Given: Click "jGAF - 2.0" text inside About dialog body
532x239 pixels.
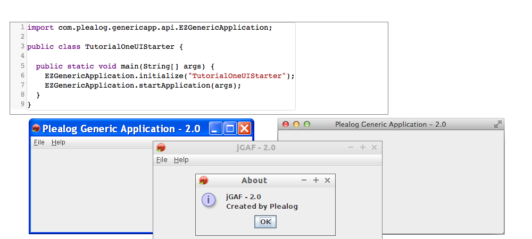Looking at the screenshot, I should 244,197.
